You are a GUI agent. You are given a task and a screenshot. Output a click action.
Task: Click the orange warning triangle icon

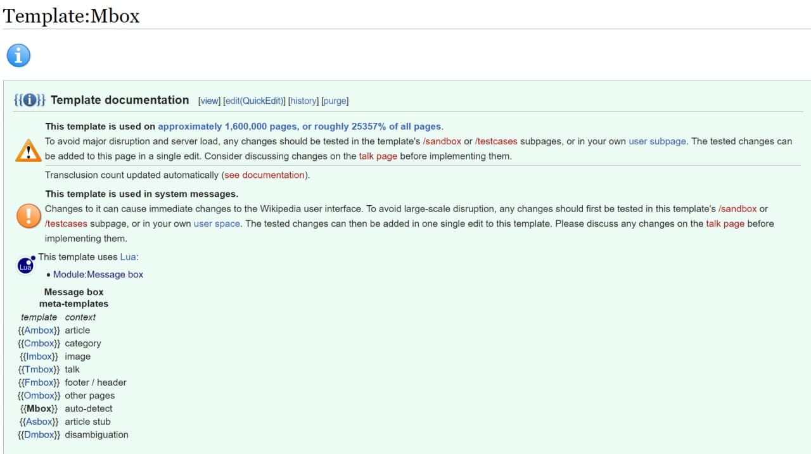point(28,151)
